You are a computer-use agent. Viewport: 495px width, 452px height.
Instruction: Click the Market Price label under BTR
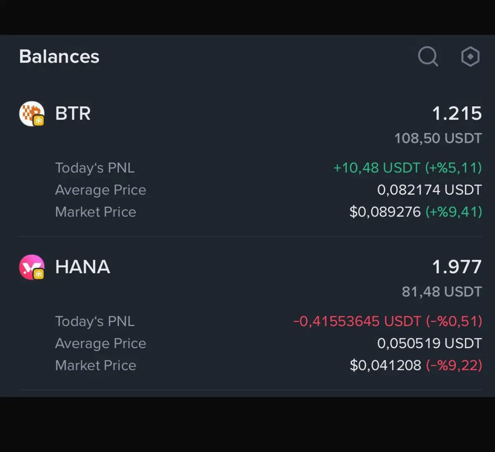96,212
